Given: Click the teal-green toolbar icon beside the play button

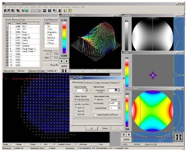Looking at the screenshot, I should pos(27,11).
